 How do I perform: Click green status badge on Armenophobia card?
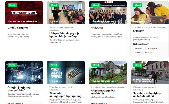coord(12,5)
